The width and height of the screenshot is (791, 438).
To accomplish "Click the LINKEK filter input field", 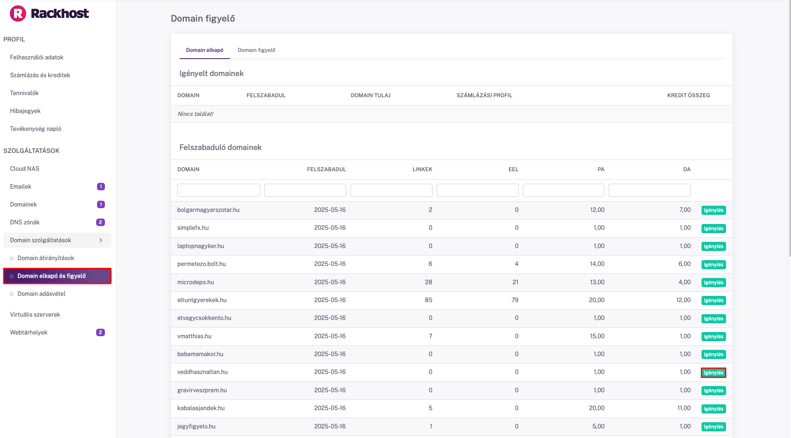I will [x=391, y=190].
